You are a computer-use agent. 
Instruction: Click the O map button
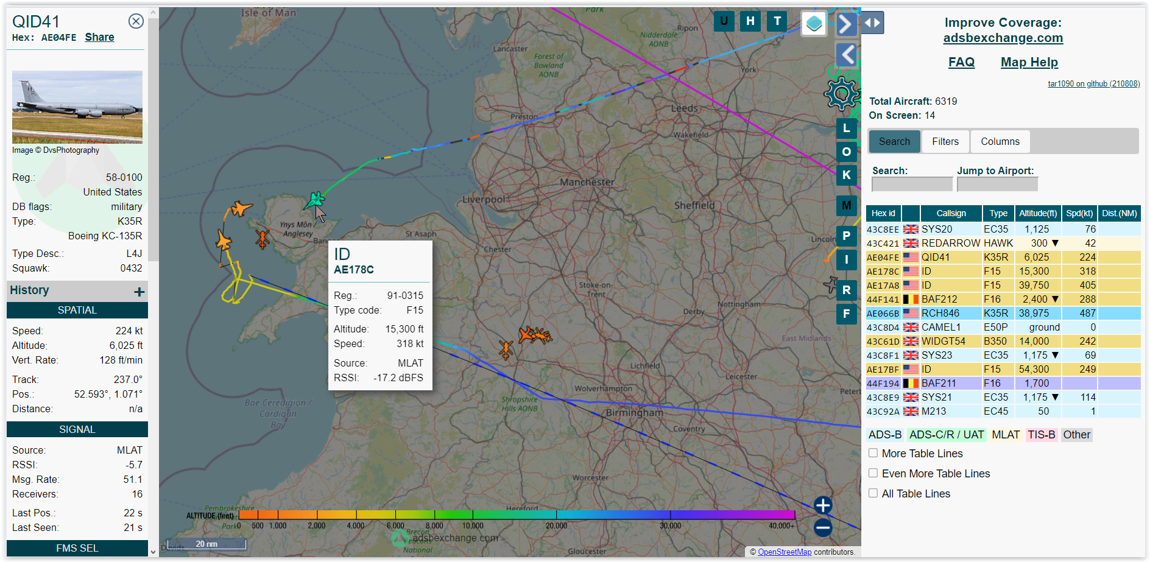tap(847, 152)
